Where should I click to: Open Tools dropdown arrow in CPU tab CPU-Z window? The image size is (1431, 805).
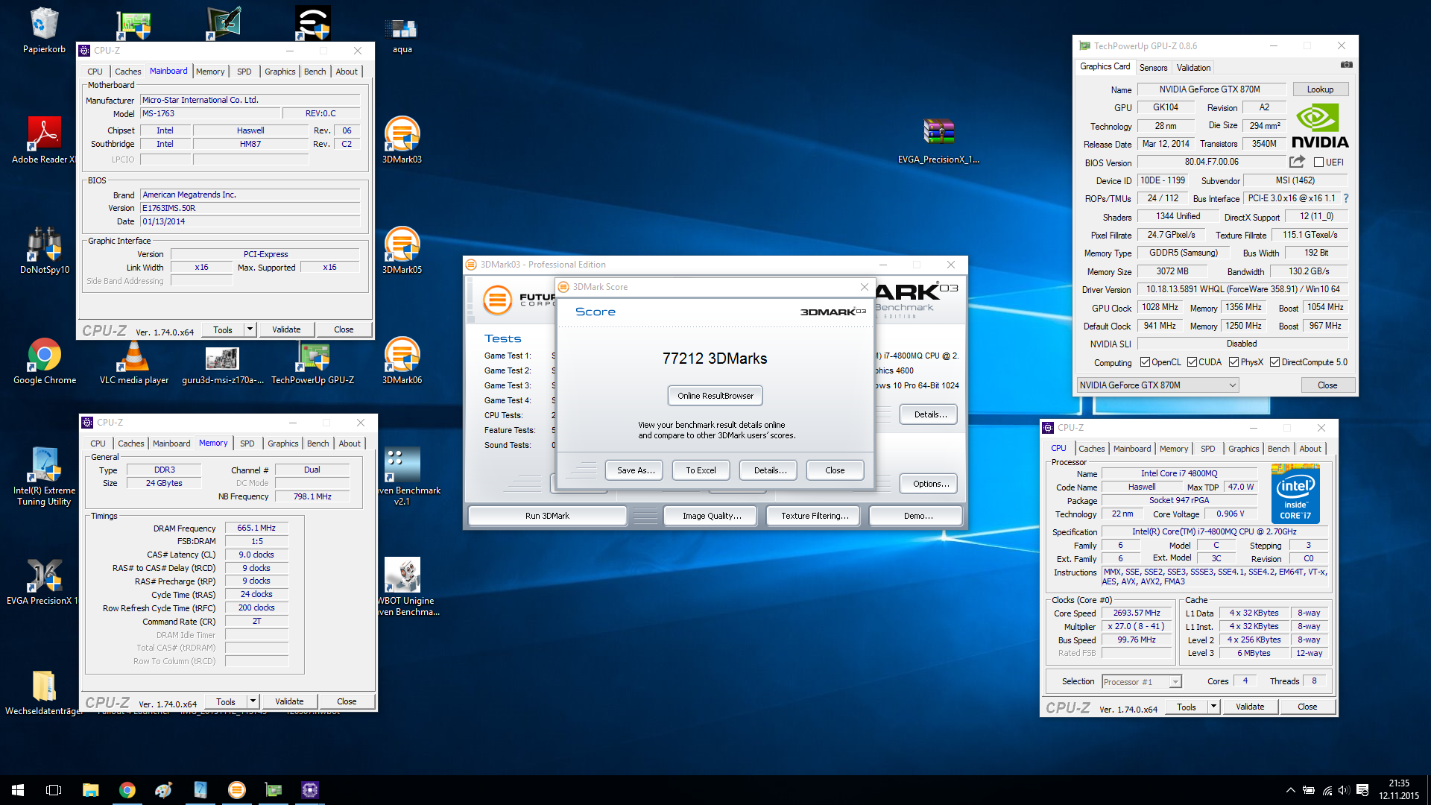pos(1213,707)
